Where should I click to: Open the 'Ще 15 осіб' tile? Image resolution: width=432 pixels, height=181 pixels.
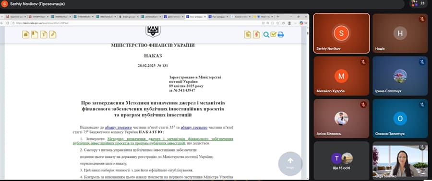341,160
